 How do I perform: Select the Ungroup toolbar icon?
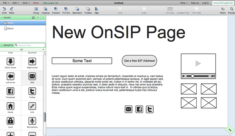[x=45, y=9]
